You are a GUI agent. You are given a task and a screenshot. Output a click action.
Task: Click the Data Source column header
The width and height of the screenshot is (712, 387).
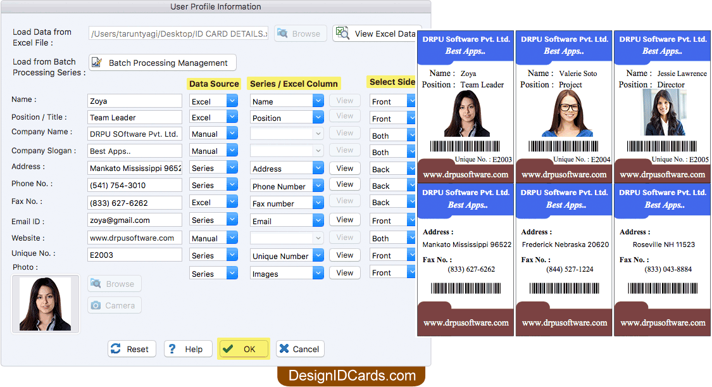click(214, 84)
